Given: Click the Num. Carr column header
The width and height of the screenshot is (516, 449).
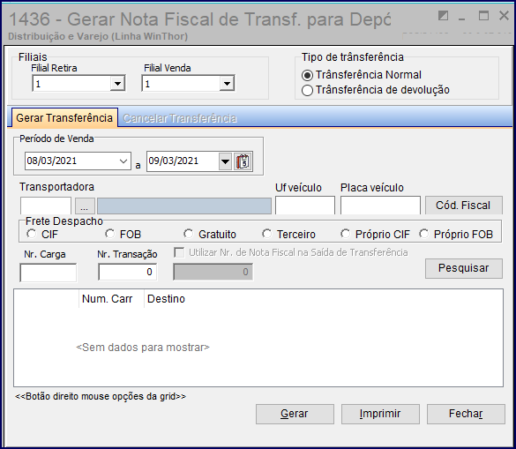Looking at the screenshot, I should (111, 298).
